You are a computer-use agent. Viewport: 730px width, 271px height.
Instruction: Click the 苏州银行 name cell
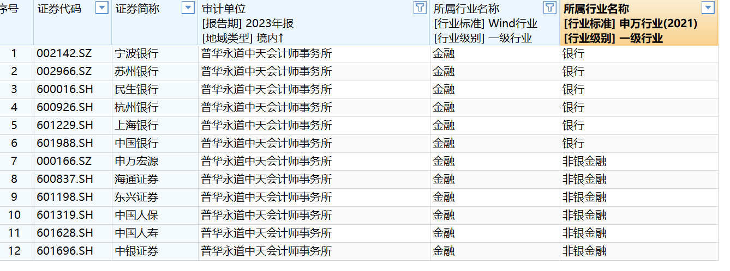click(x=155, y=72)
